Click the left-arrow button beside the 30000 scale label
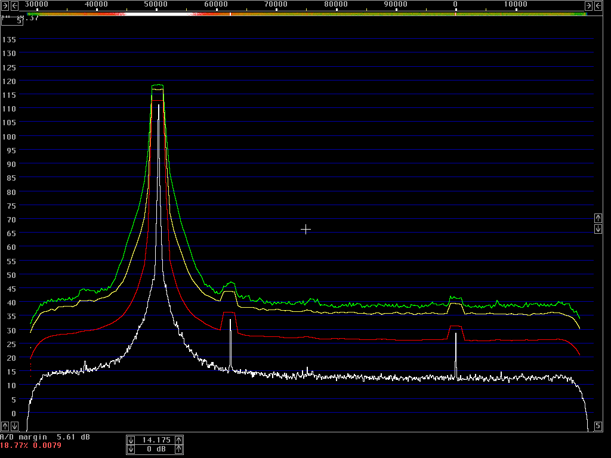Viewport: 611px width, 458px height. [14, 5]
